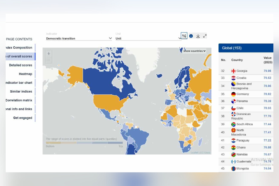Click the EC-Gisco attribution link

205,152
